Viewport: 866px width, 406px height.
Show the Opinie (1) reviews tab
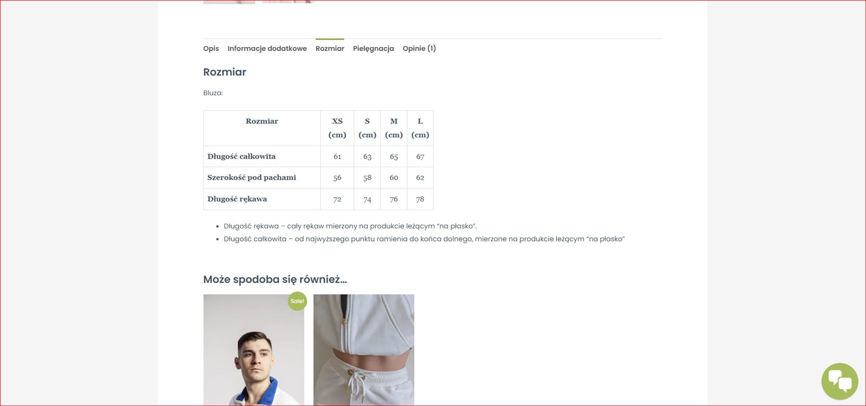coord(419,48)
